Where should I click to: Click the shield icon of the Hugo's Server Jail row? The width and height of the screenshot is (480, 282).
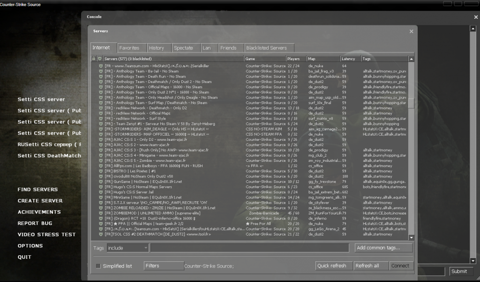click(101, 192)
